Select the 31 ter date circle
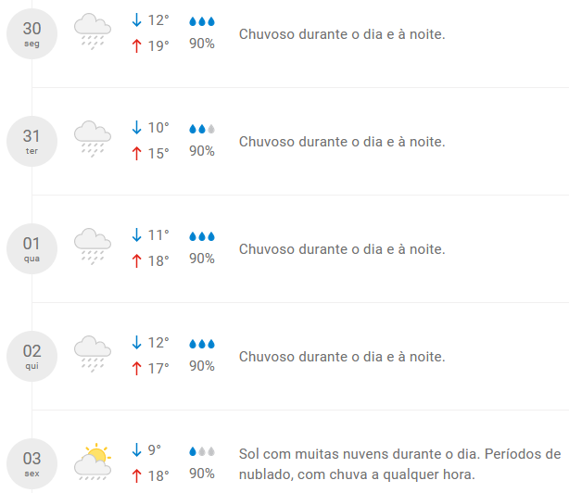The image size is (569, 493). 32,142
